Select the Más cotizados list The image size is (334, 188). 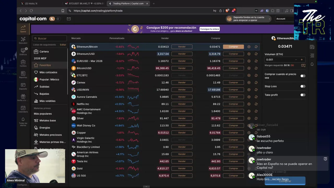click(50, 72)
